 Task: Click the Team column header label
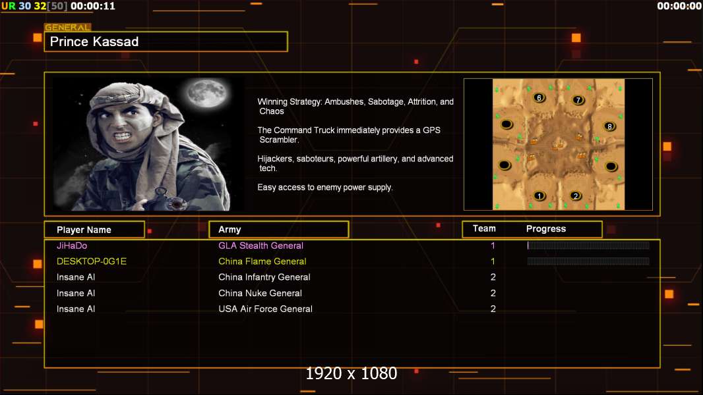(484, 228)
